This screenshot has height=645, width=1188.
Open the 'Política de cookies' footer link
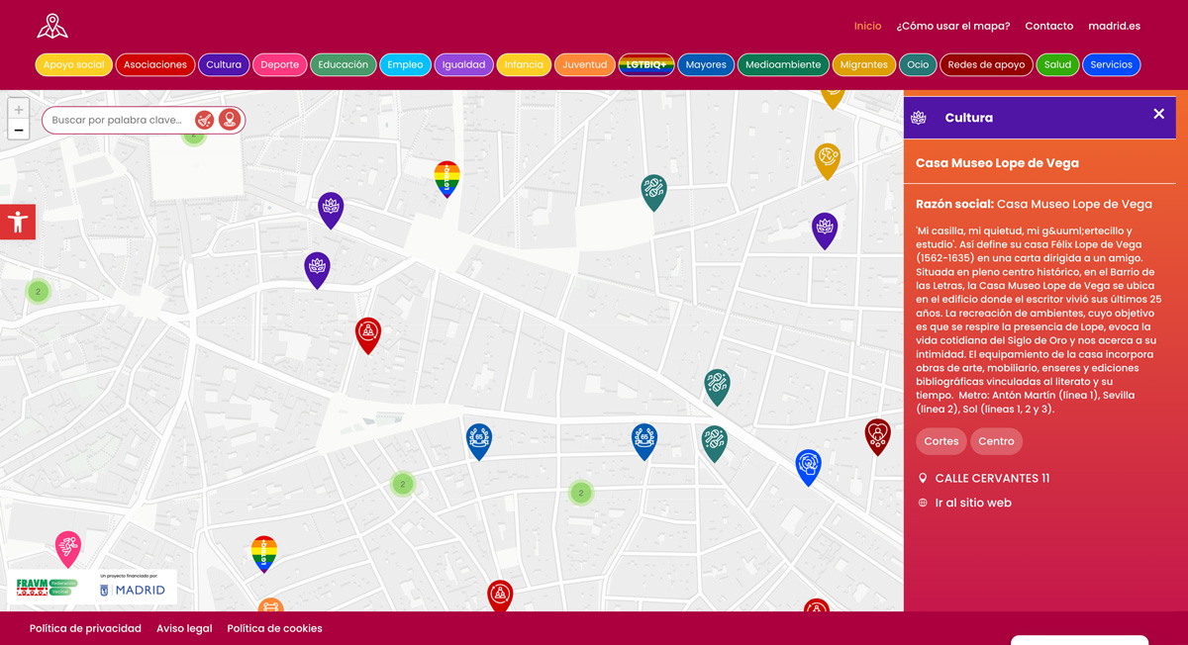pos(273,628)
